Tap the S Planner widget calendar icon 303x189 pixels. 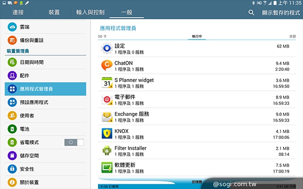(x=107, y=82)
